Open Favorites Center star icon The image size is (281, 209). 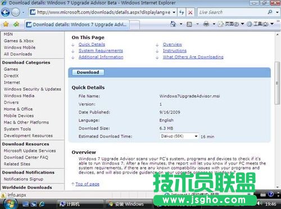(6, 24)
